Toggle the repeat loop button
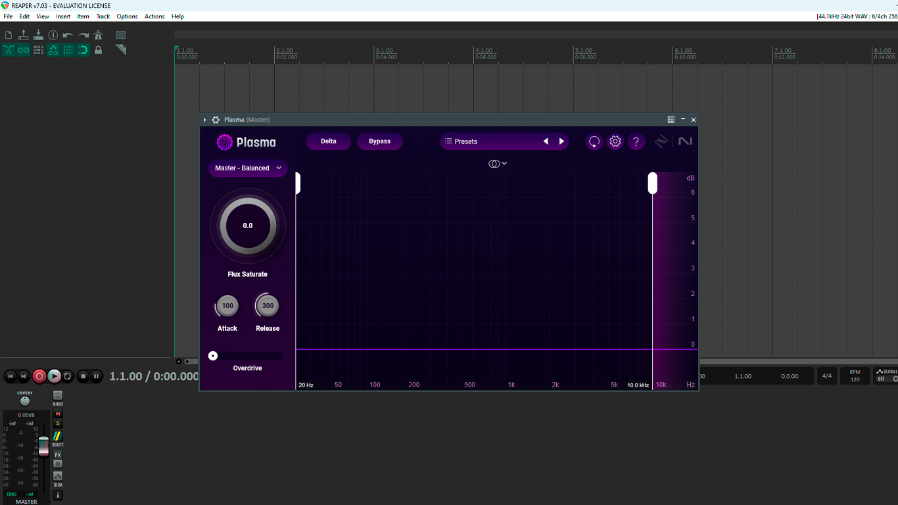 coord(68,376)
